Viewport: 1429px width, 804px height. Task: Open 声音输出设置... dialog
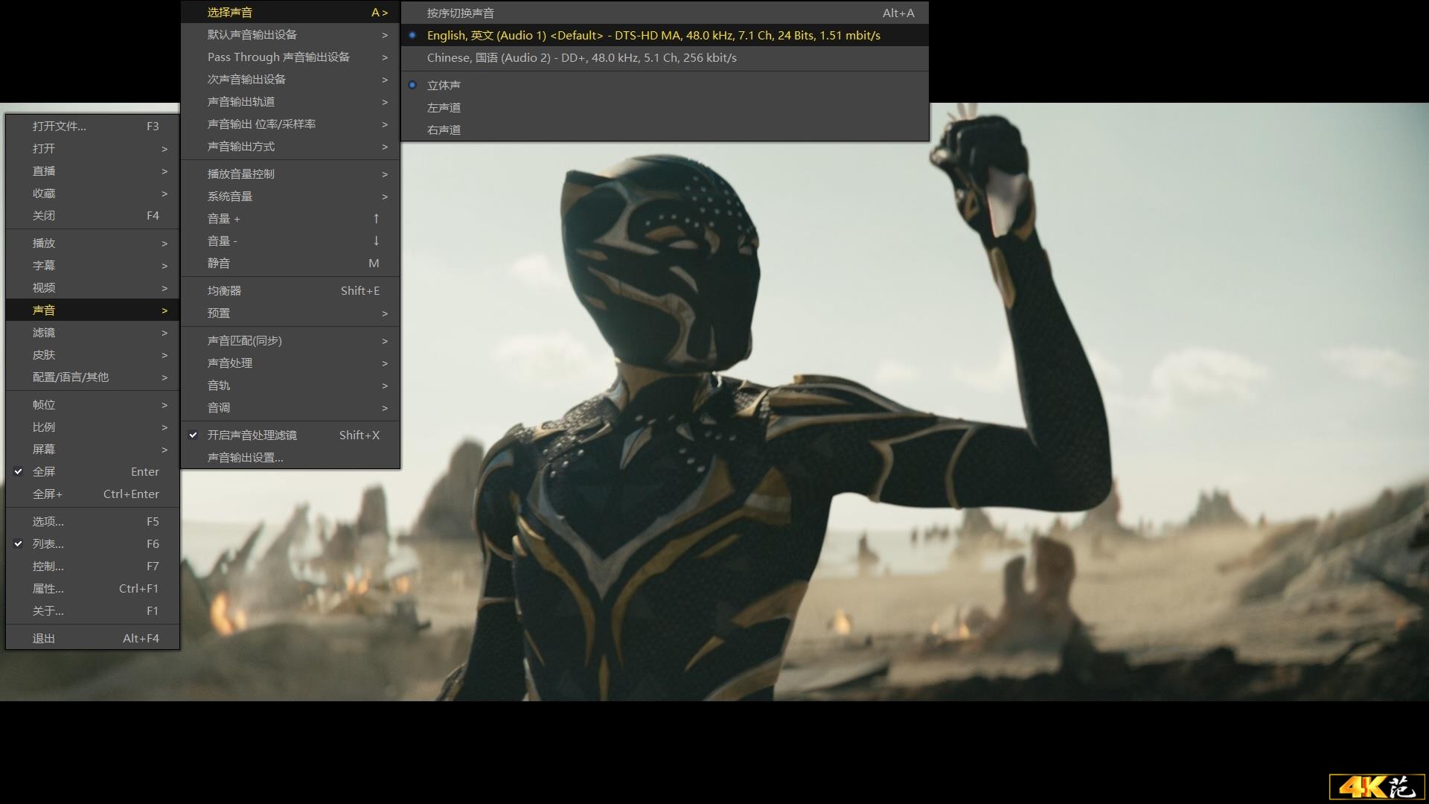tap(290, 457)
